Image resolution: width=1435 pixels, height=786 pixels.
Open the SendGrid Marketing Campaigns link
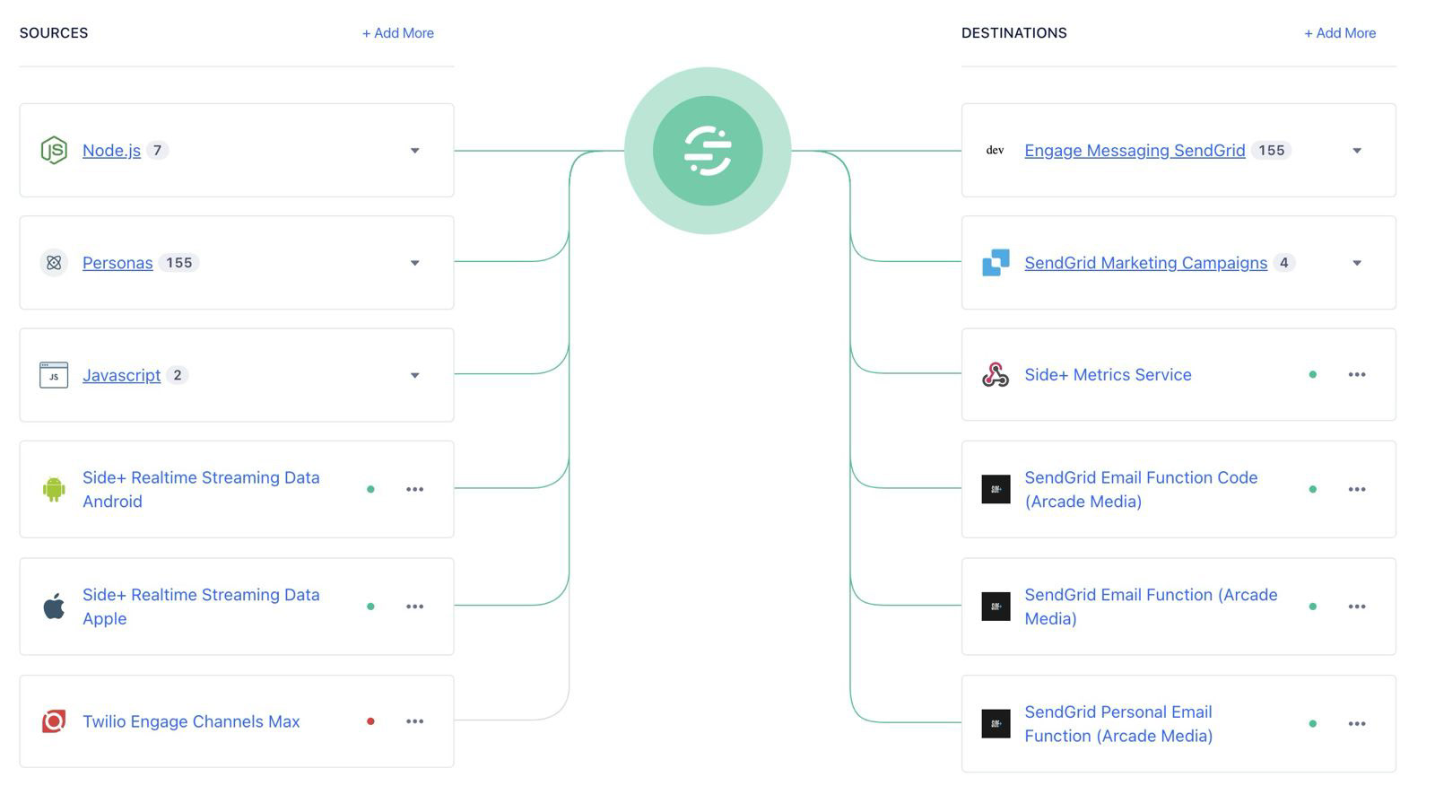tap(1146, 263)
